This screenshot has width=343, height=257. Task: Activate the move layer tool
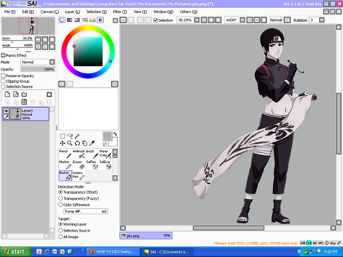click(x=62, y=143)
